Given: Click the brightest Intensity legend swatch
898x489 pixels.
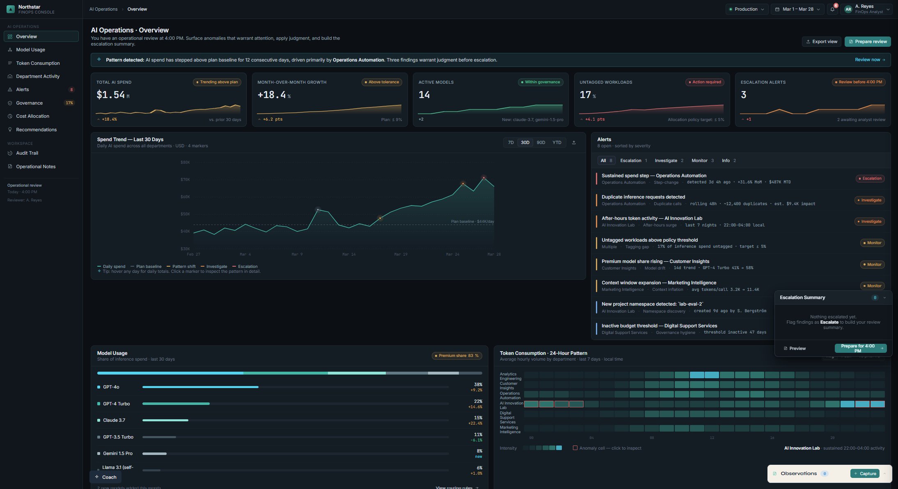Looking at the screenshot, I should click(559, 448).
